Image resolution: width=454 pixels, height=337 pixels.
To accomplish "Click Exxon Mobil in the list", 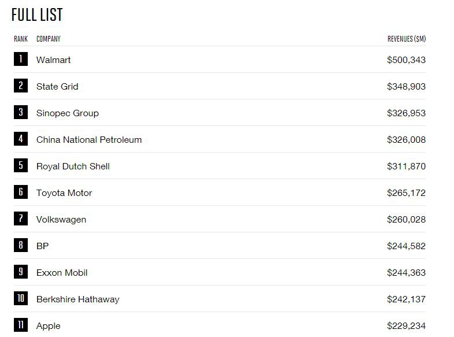I will click(62, 273).
